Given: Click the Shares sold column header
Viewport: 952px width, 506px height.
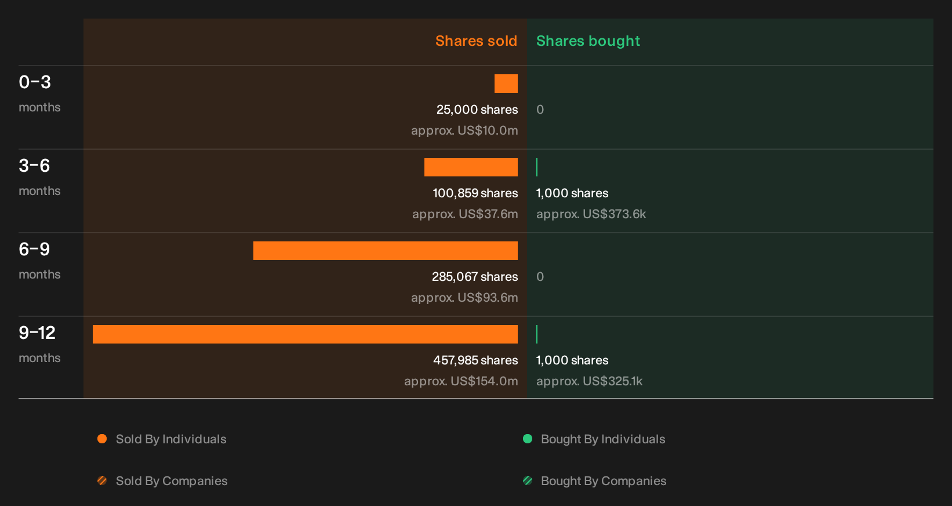Looking at the screenshot, I should click(476, 41).
